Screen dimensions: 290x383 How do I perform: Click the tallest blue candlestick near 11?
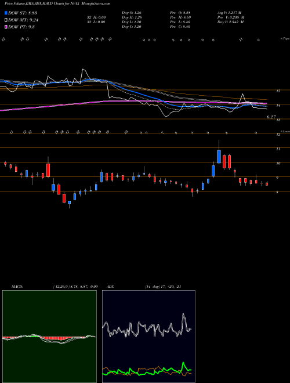[x=219, y=157]
